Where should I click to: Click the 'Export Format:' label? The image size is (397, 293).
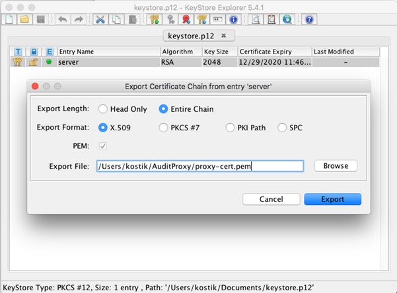[63, 127]
